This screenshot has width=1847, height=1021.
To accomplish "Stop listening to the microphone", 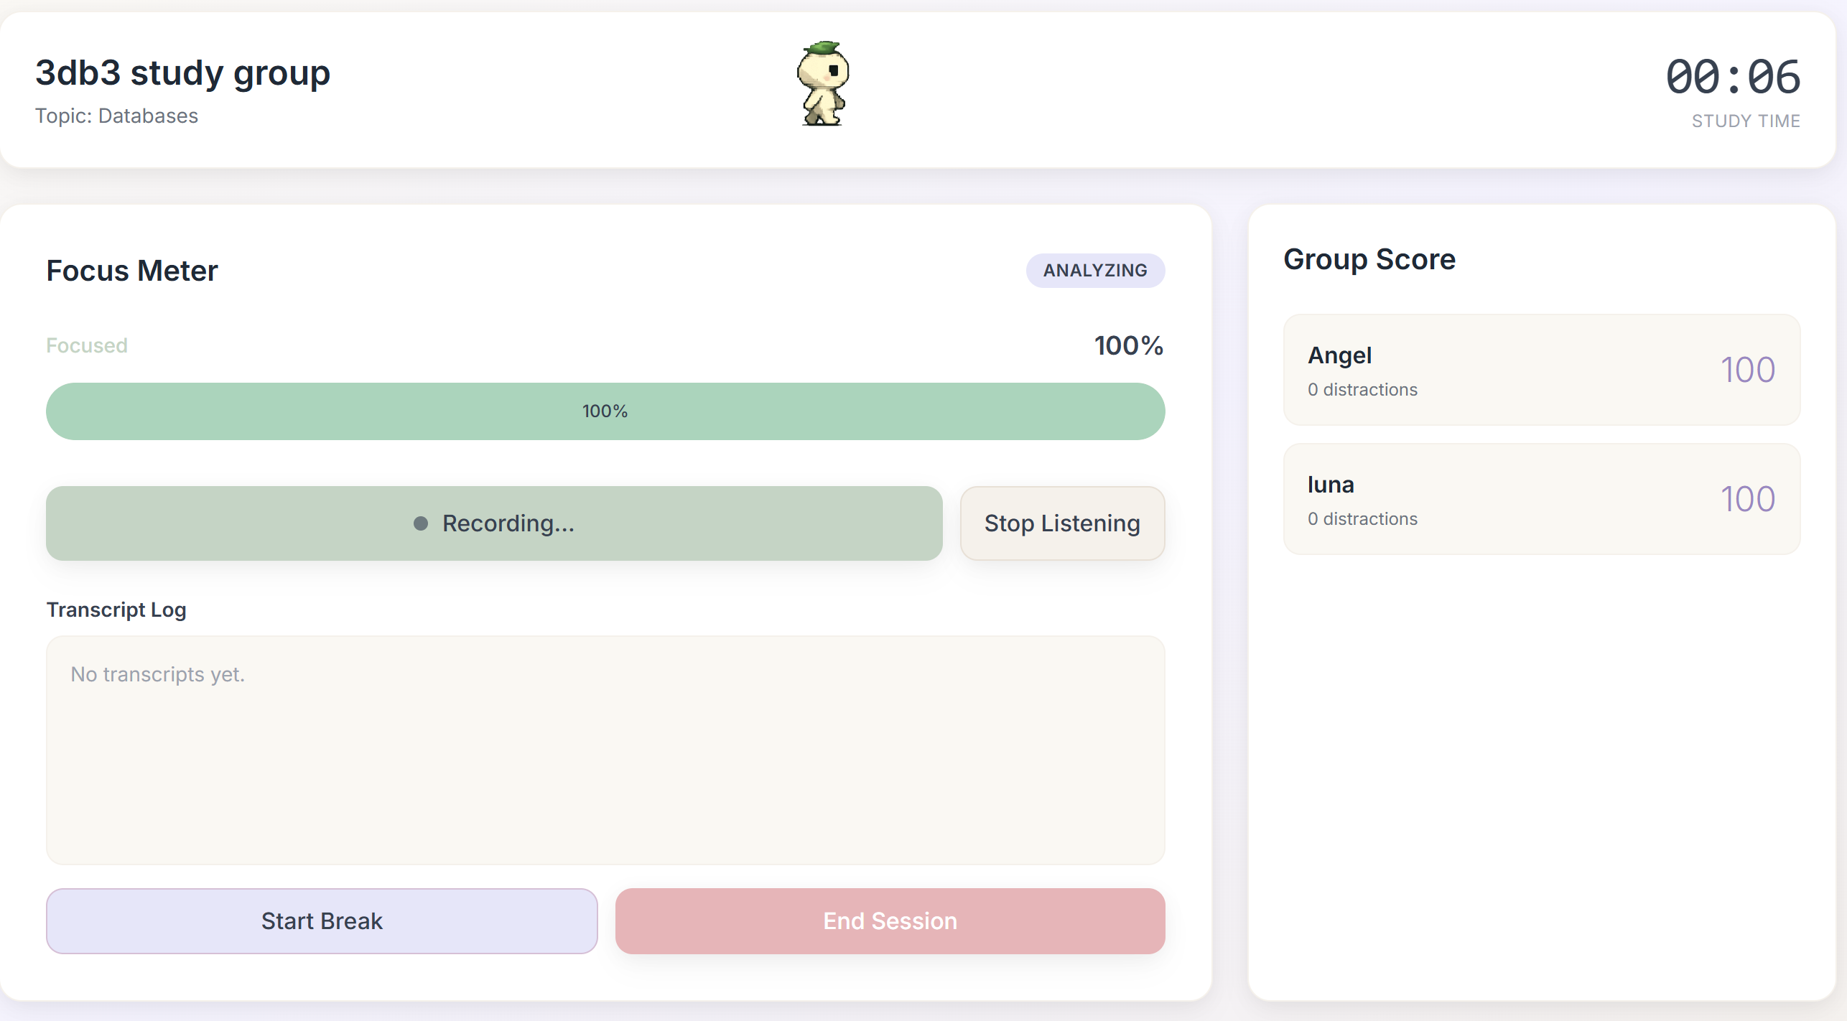I will click(1061, 523).
